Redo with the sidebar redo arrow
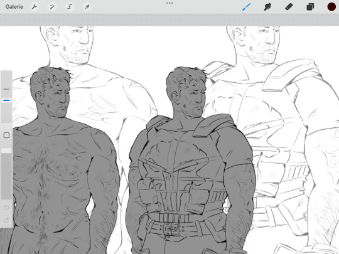The width and height of the screenshot is (339, 254). point(6,220)
